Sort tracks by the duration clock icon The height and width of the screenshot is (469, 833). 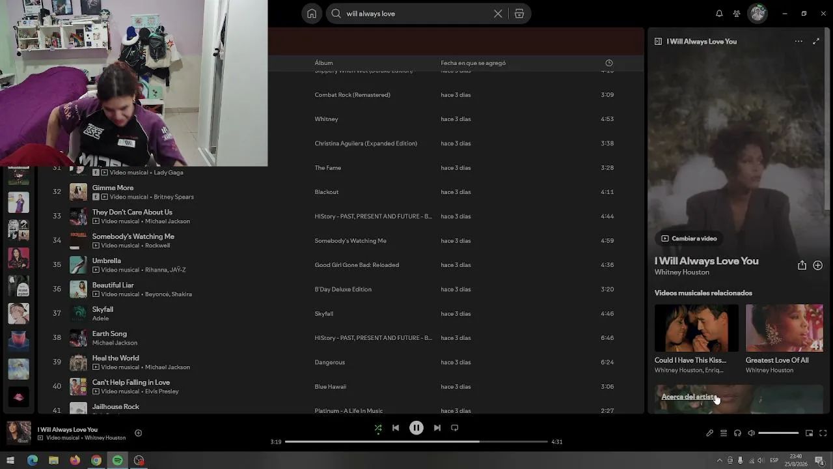tap(609, 63)
